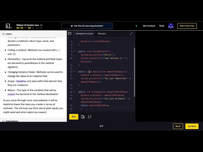Image resolution: width=203 pixels, height=152 pixels.
Task: Follow the output link
Action: (x=11, y=94)
